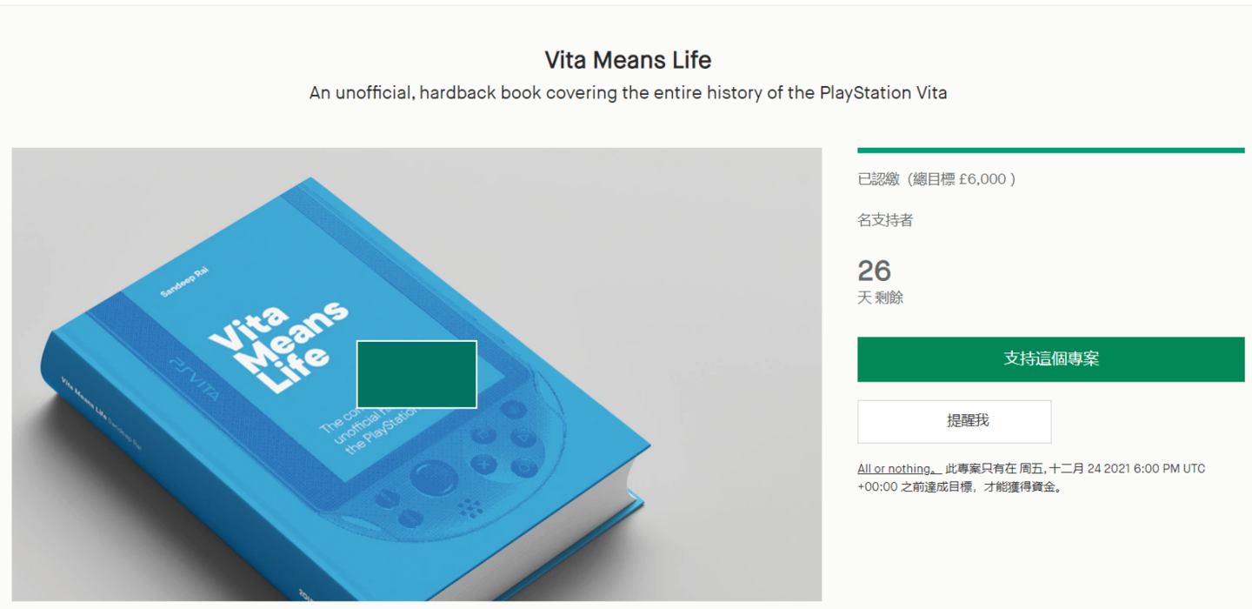Click the green funding progress bar
The width and height of the screenshot is (1252, 609).
(1050, 151)
